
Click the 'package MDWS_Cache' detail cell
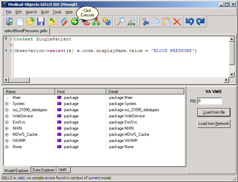(129, 134)
